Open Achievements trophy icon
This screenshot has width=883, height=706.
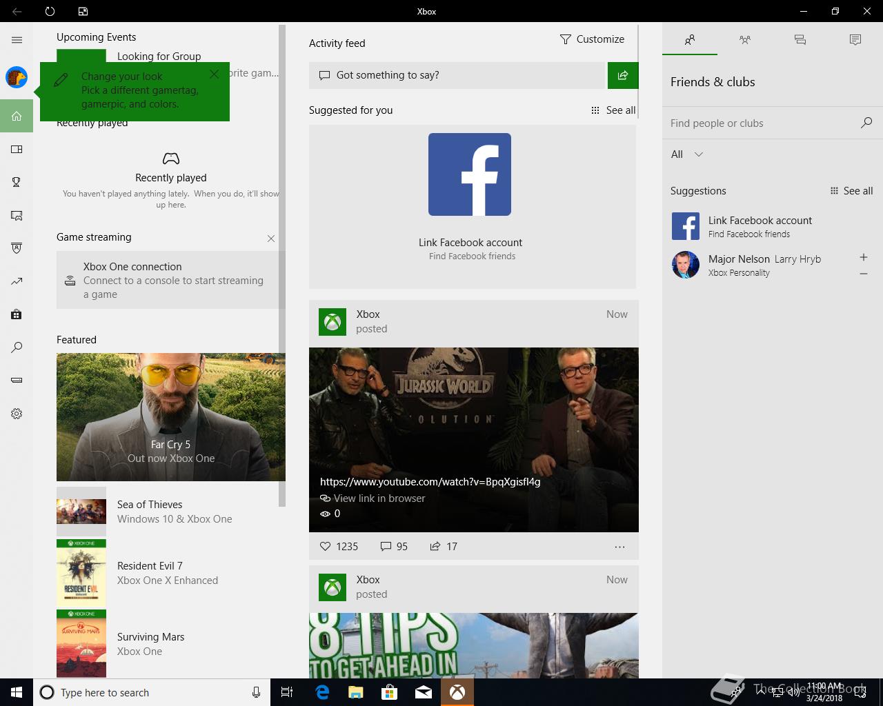coord(17,182)
